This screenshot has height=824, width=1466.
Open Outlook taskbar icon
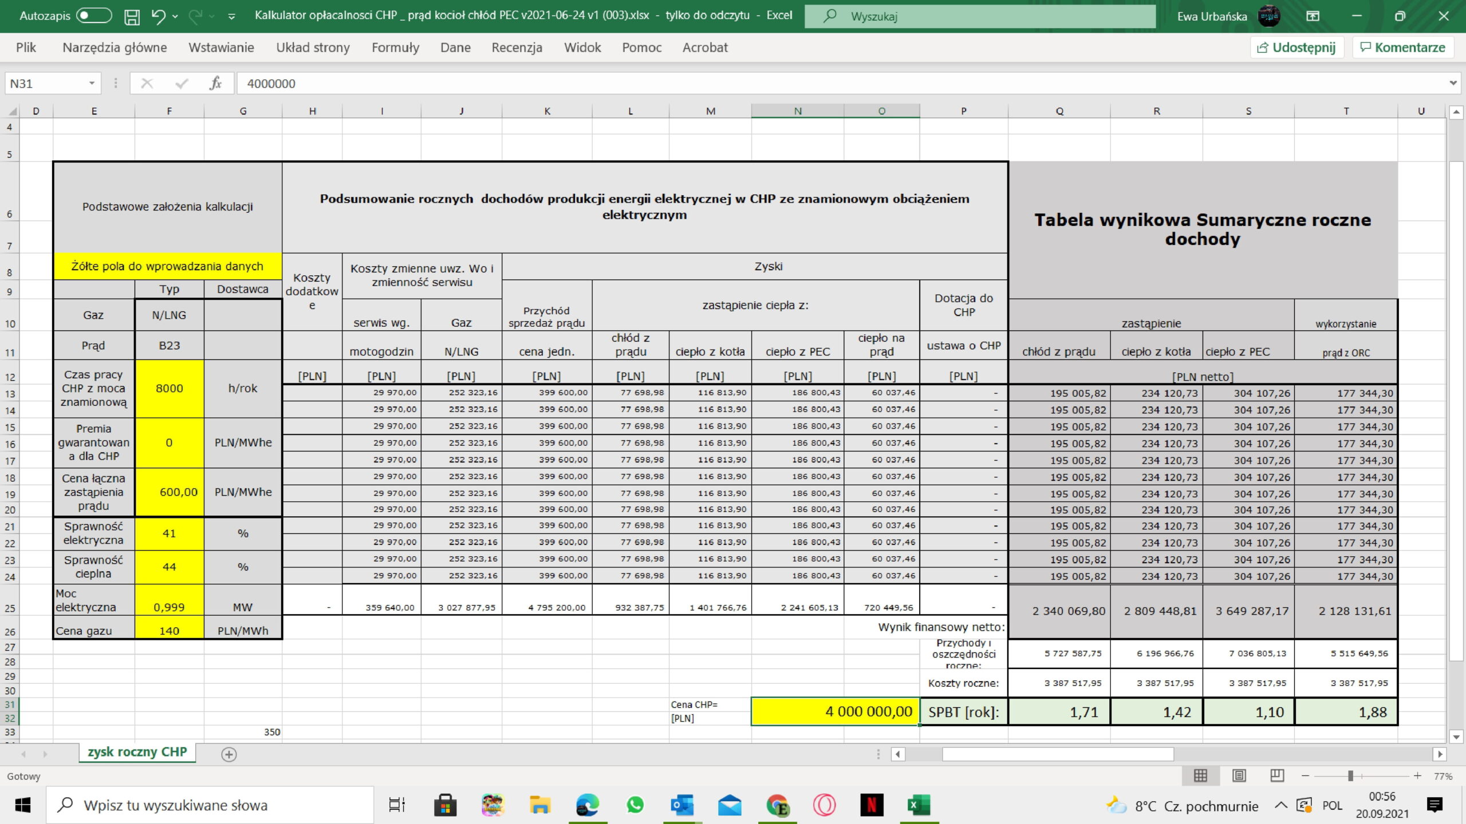(x=682, y=805)
